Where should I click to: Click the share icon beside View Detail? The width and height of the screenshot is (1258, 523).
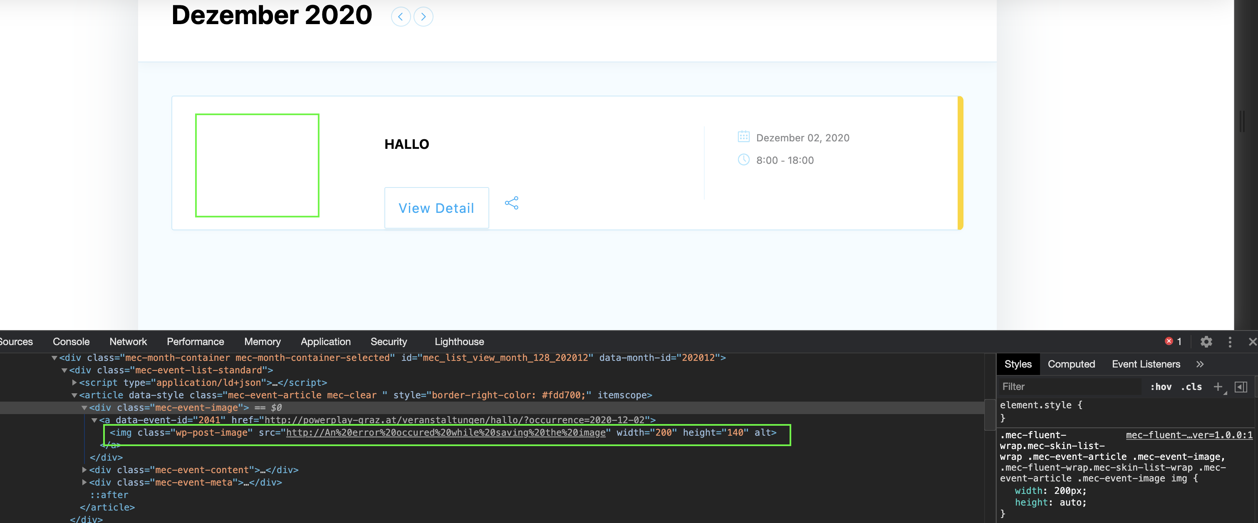[x=511, y=203]
